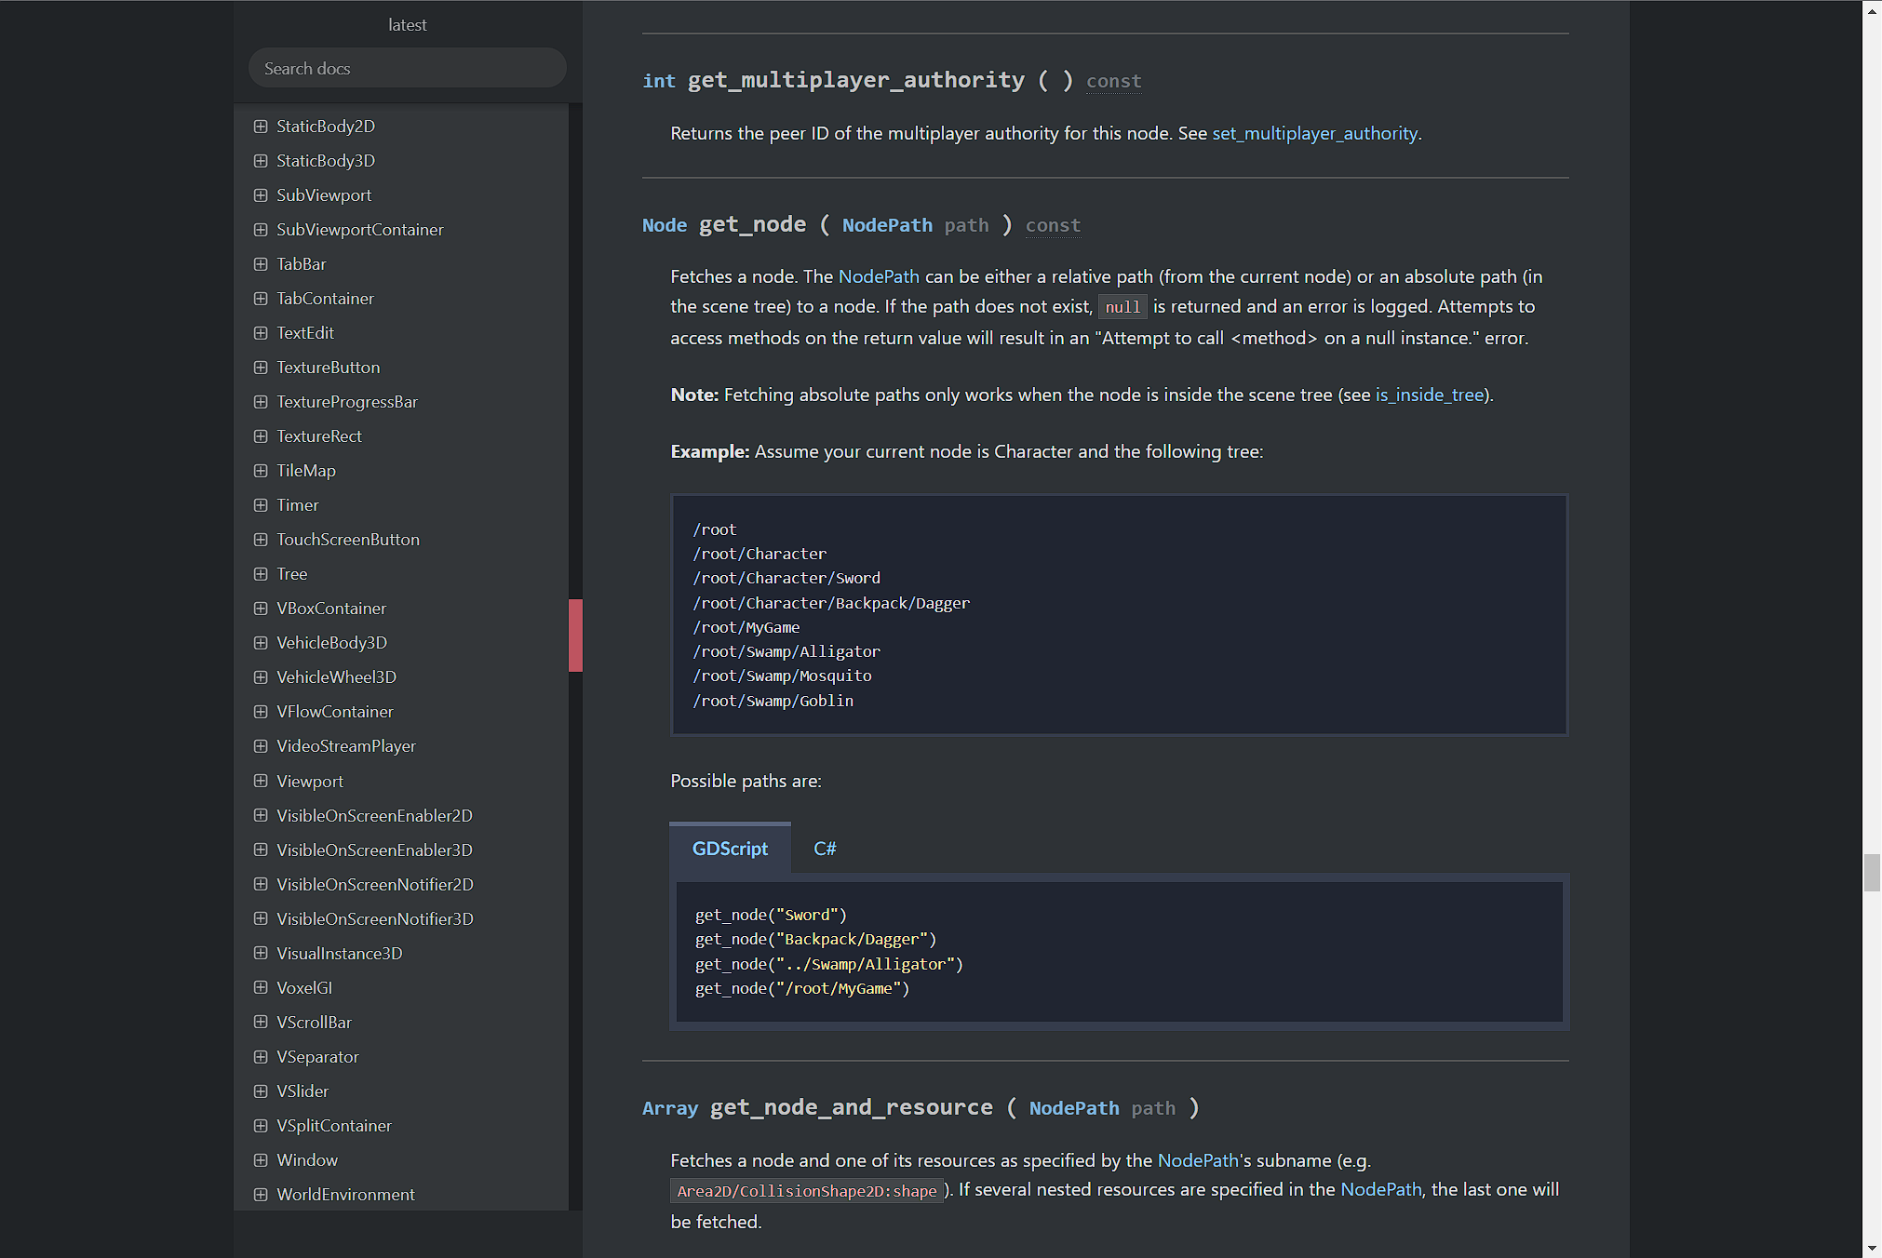1882x1258 pixels.
Task: Click NodePath parameter type in get_node signature
Action: click(887, 225)
